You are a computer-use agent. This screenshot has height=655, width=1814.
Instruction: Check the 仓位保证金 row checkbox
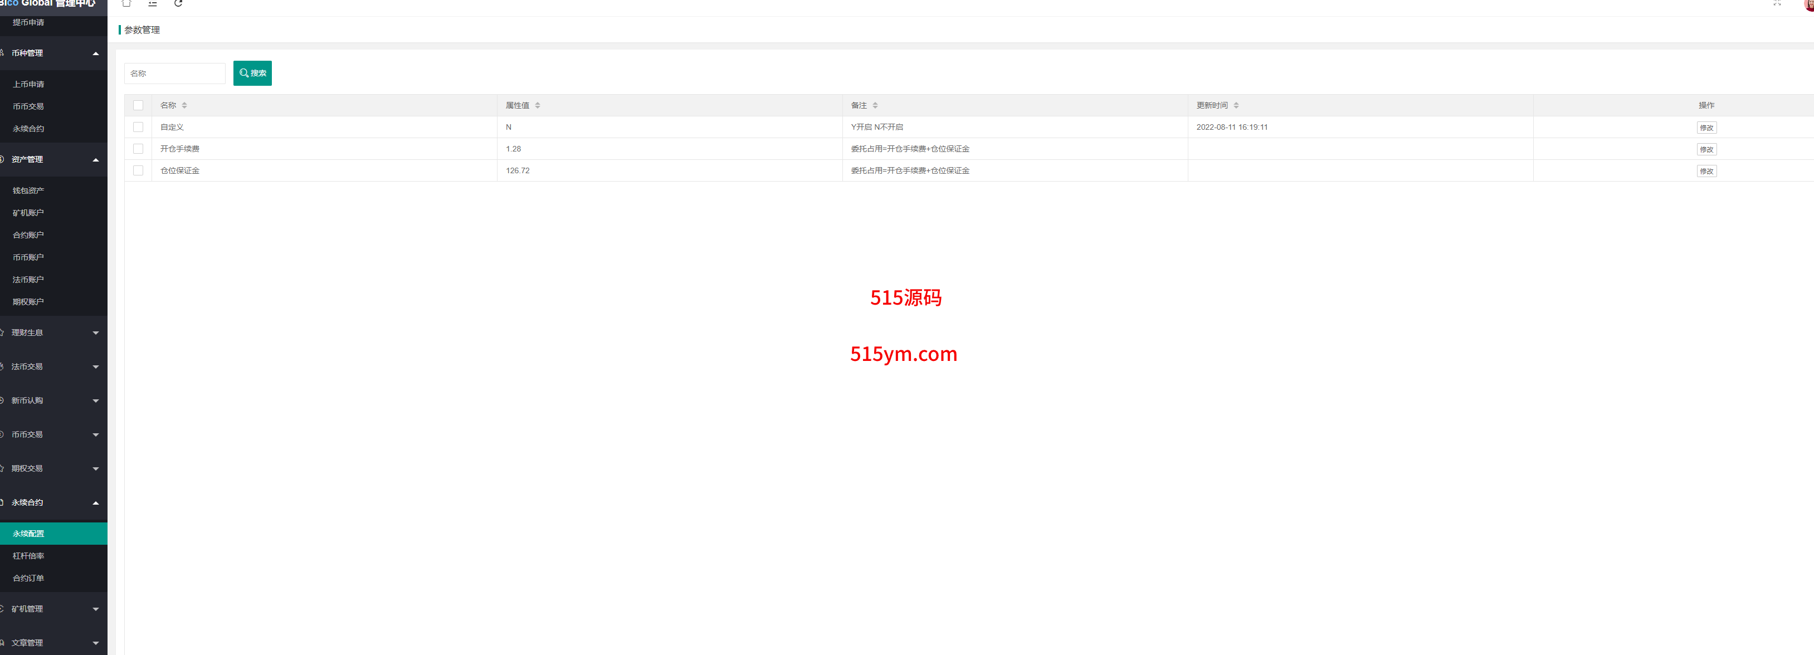click(138, 170)
